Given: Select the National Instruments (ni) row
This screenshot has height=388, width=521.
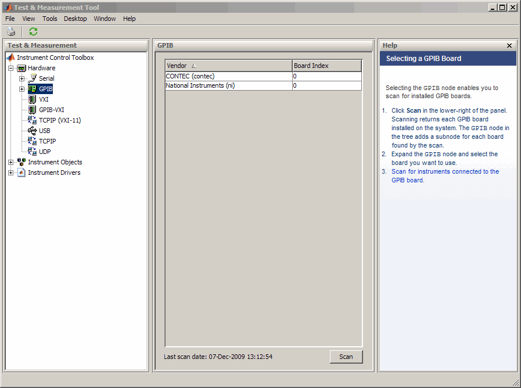Looking at the screenshot, I should [x=228, y=85].
